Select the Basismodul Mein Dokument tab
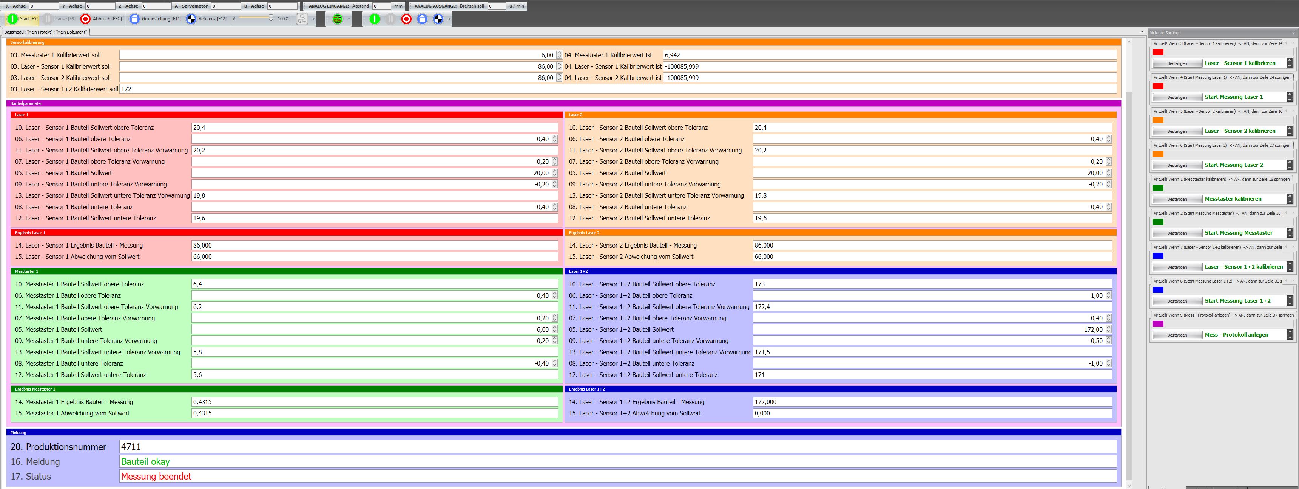This screenshot has height=489, width=1299. pos(46,32)
